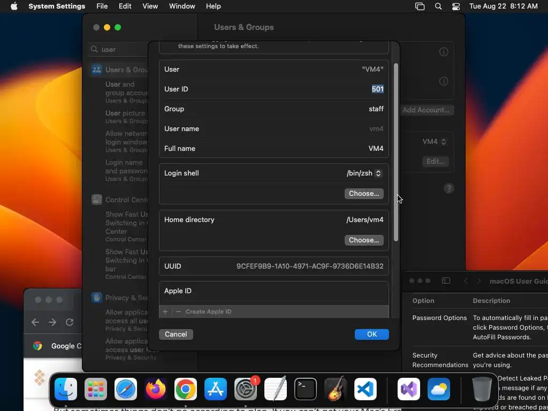Click the Google Chrome tab

(x=53, y=346)
